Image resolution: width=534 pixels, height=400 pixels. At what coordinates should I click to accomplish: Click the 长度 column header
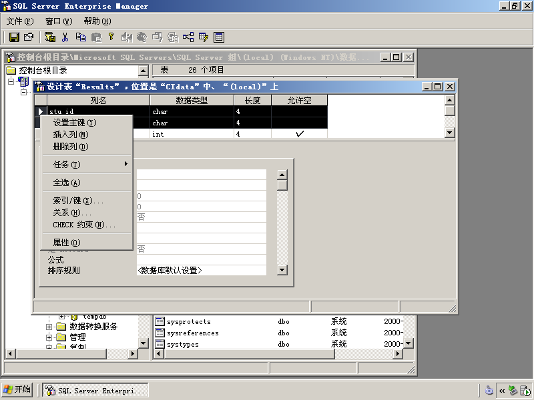click(x=253, y=101)
